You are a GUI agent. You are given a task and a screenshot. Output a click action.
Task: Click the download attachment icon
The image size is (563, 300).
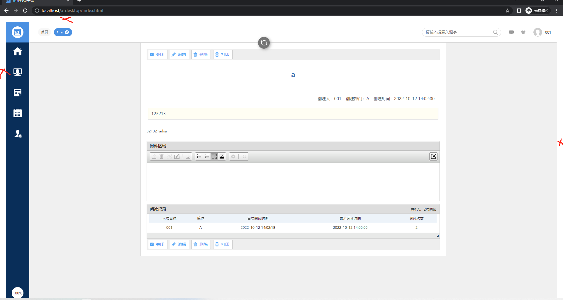188,156
